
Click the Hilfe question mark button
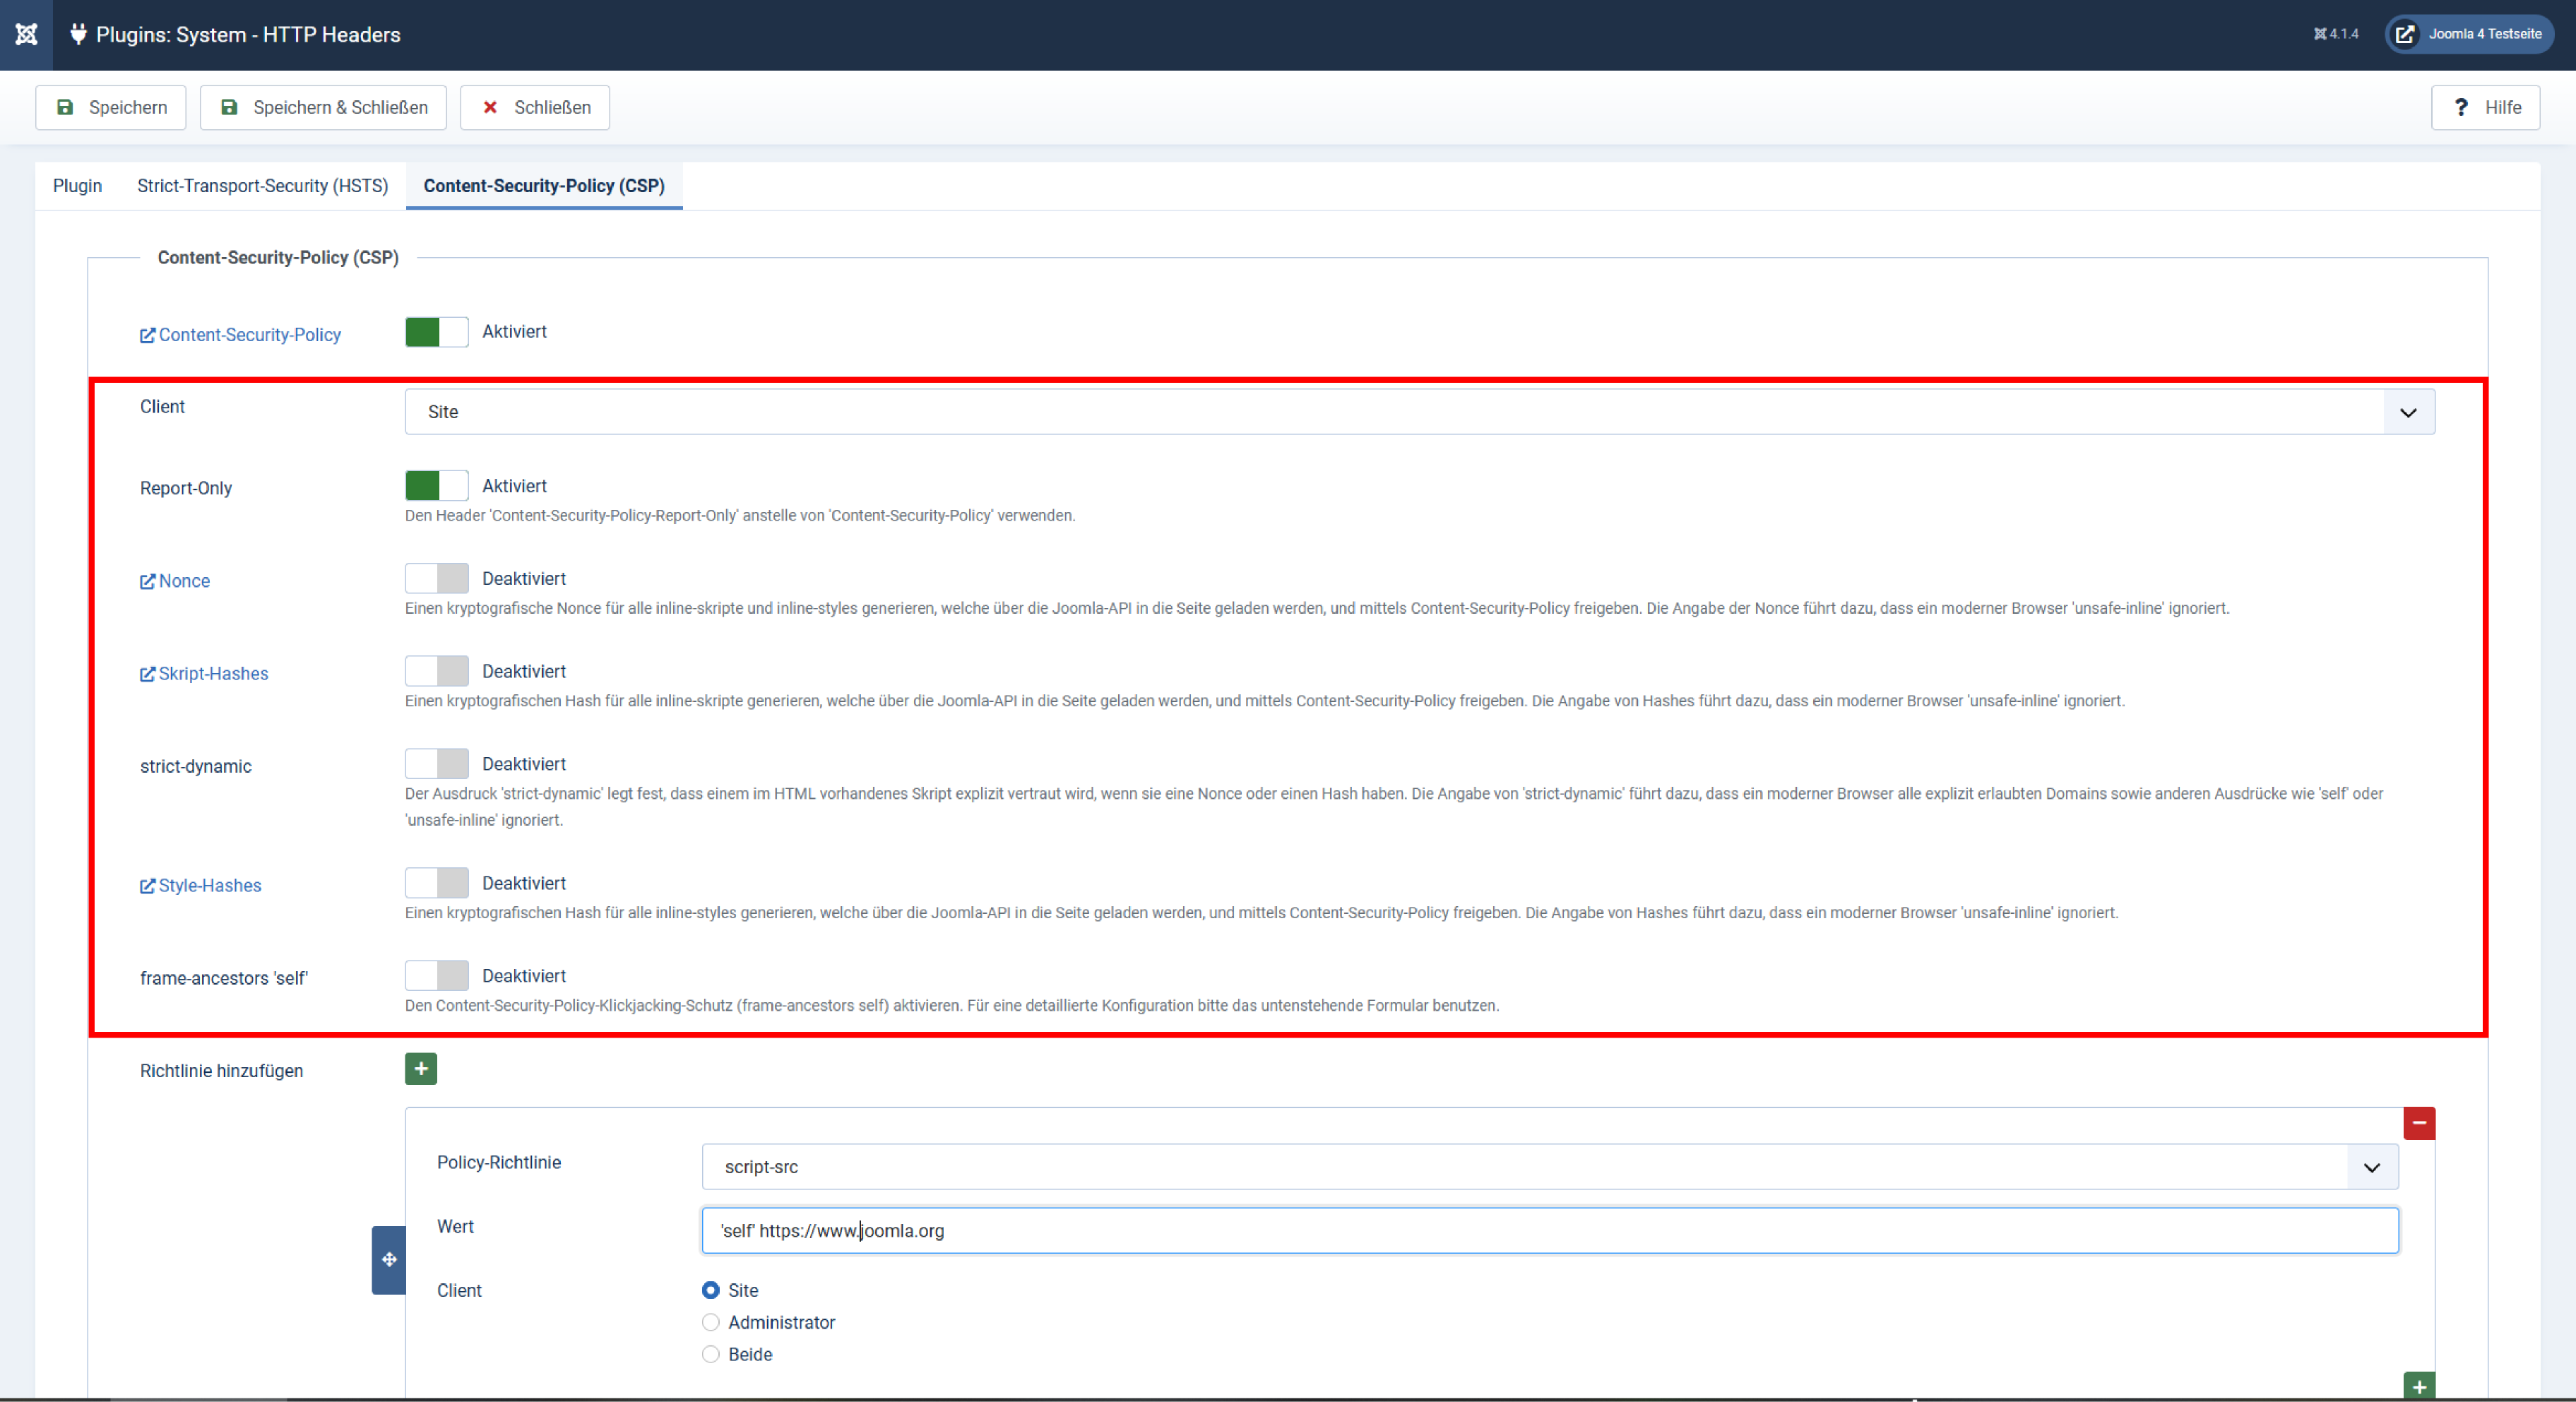[x=2485, y=107]
